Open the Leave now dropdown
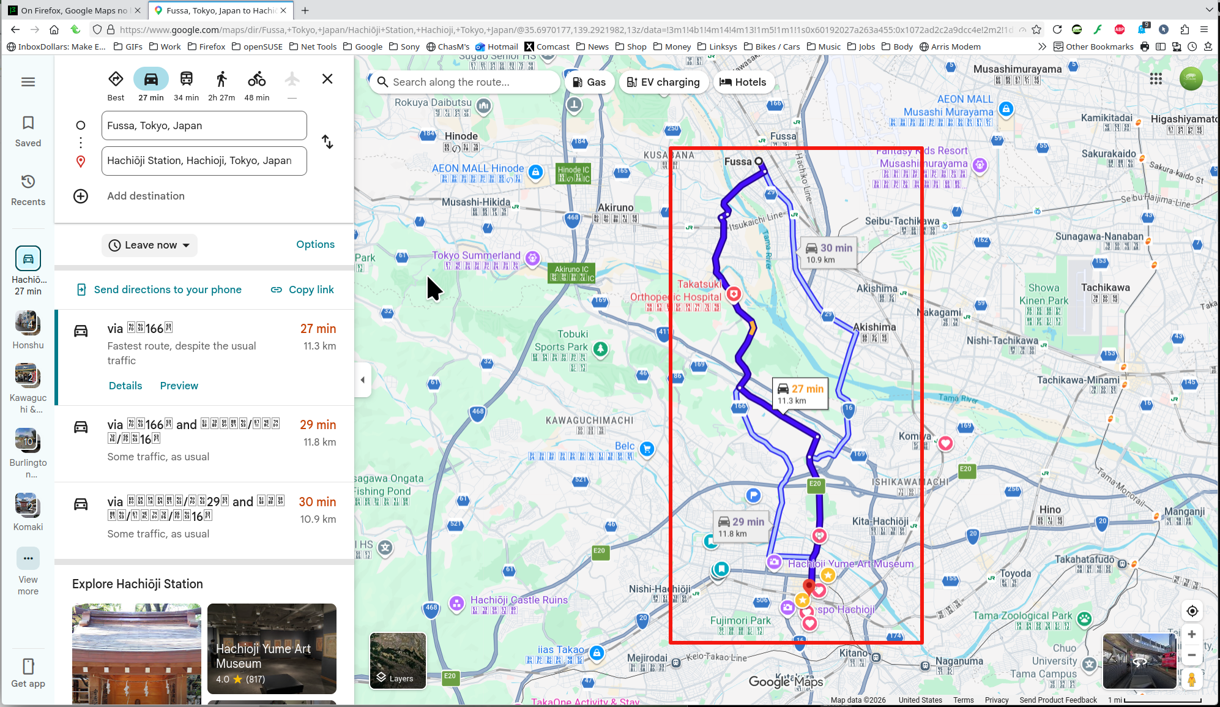Viewport: 1220px width, 707px height. pyautogui.click(x=150, y=245)
